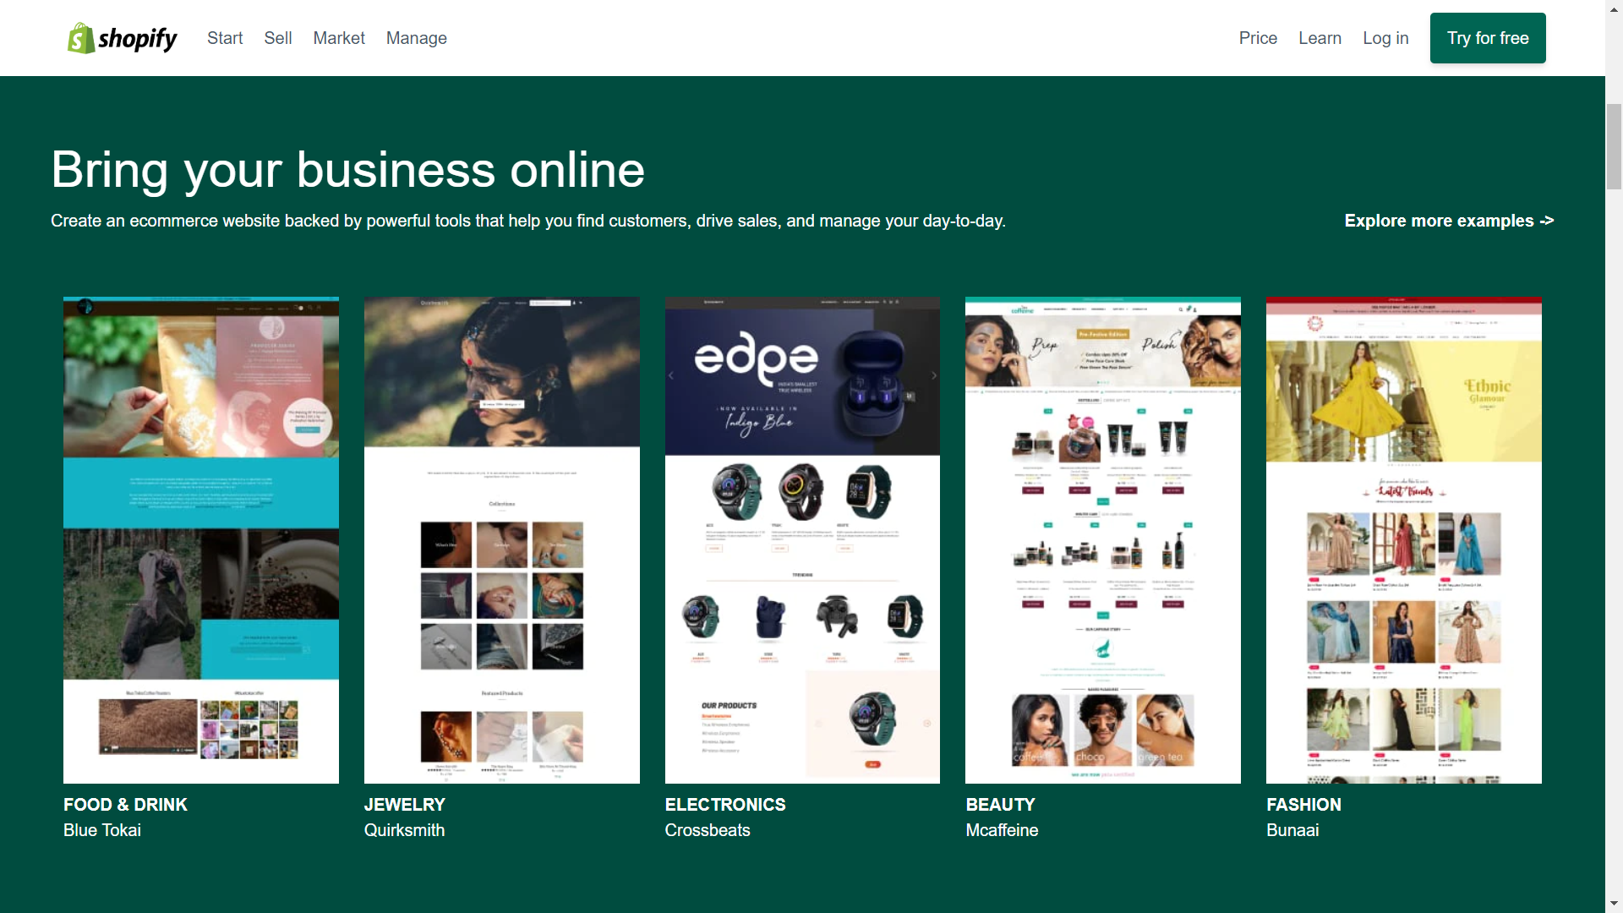Screen dimensions: 1623x913
Task: Open the Learn menu
Action: click(x=1320, y=38)
